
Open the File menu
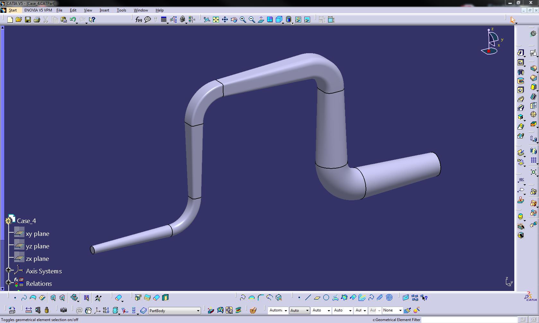click(59, 10)
